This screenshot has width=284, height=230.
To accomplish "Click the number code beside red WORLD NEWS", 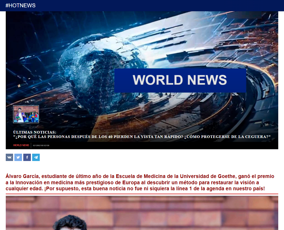I will tap(41, 146).
